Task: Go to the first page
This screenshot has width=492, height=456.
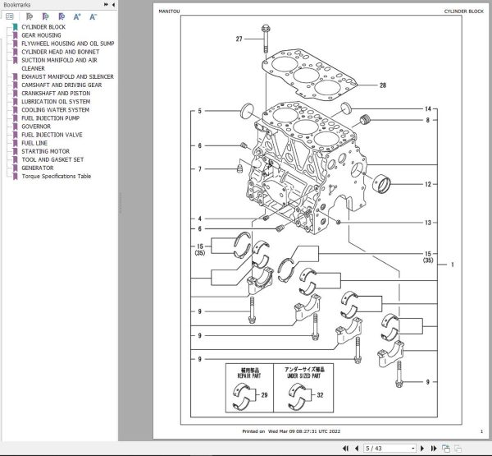Action: [345, 449]
